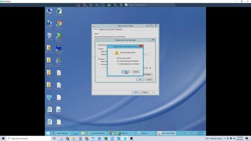
Task: Click Cancel at bottom of Java Control Panel
Action: [x=145, y=92]
